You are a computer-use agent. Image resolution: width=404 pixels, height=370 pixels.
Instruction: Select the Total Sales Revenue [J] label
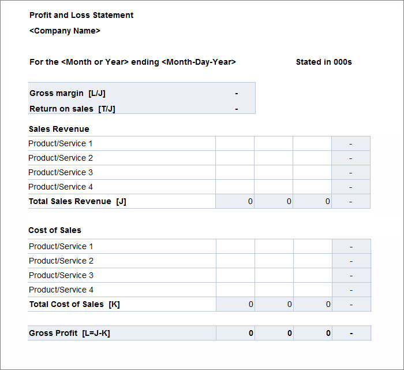tap(77, 201)
